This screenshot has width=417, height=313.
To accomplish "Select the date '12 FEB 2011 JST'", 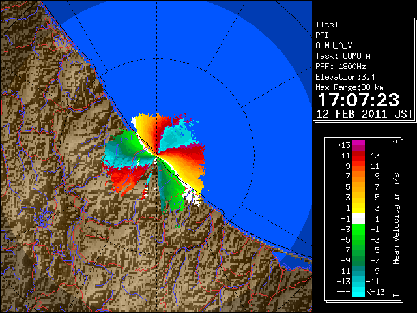I will (364, 114).
